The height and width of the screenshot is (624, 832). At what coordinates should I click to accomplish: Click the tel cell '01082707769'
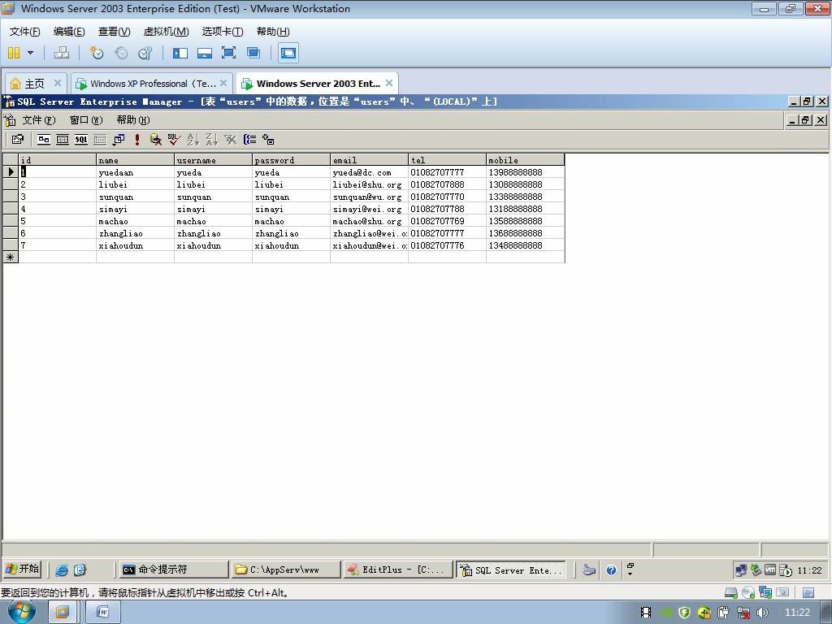447,221
